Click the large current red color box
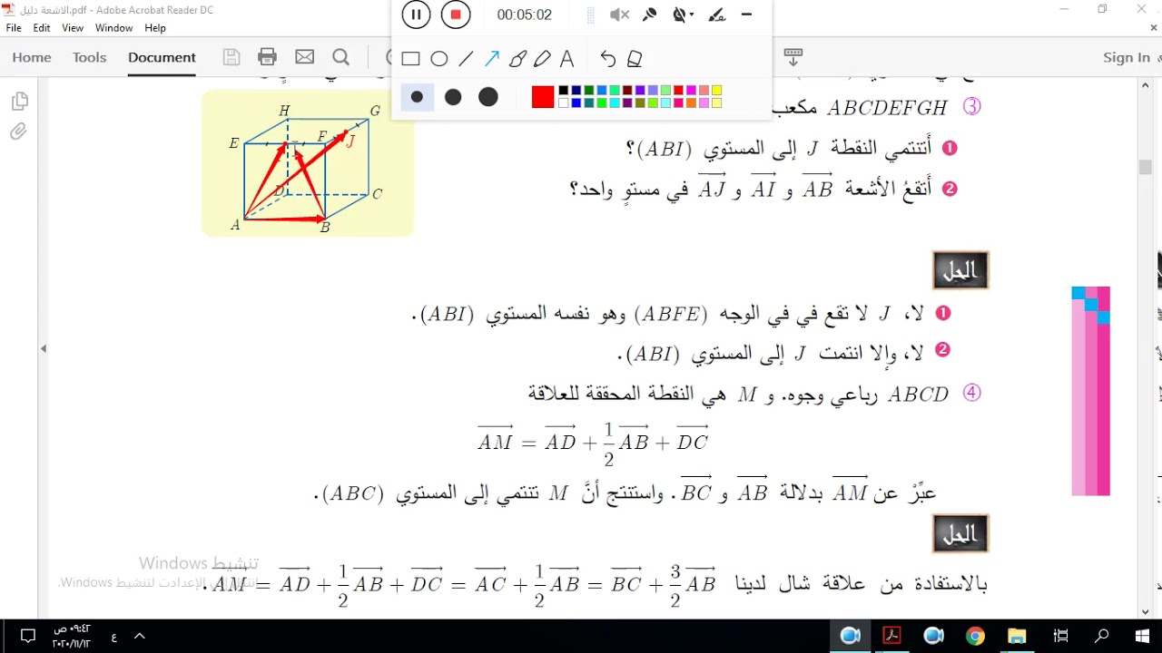This screenshot has width=1162, height=653. pos(543,97)
